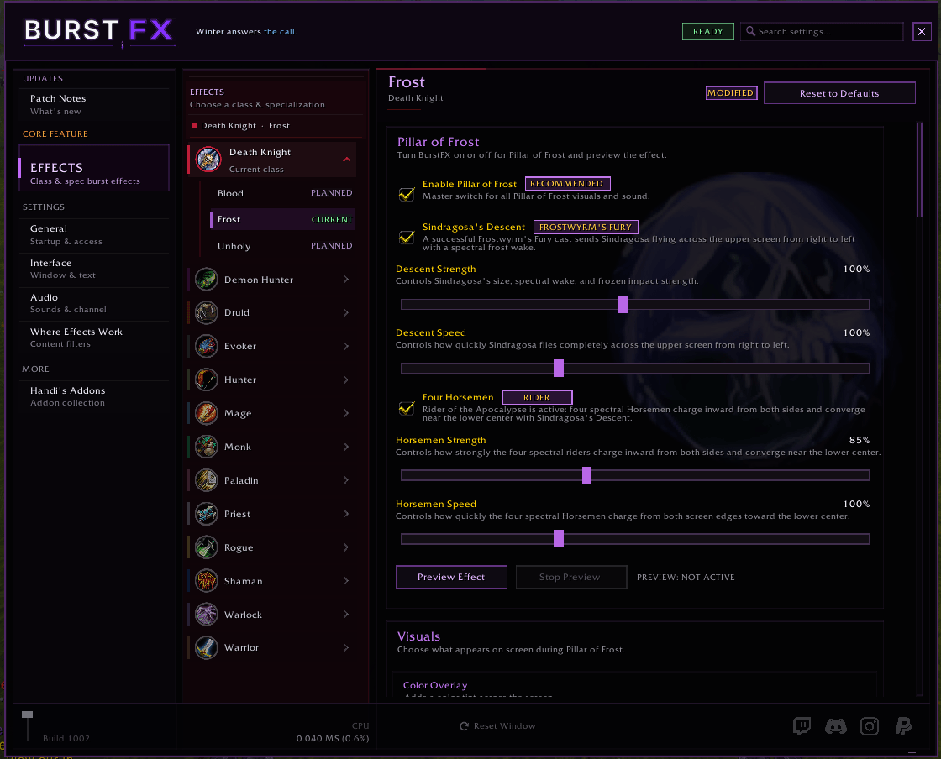
Task: Expand Hunter chevron arrow
Action: (x=346, y=379)
